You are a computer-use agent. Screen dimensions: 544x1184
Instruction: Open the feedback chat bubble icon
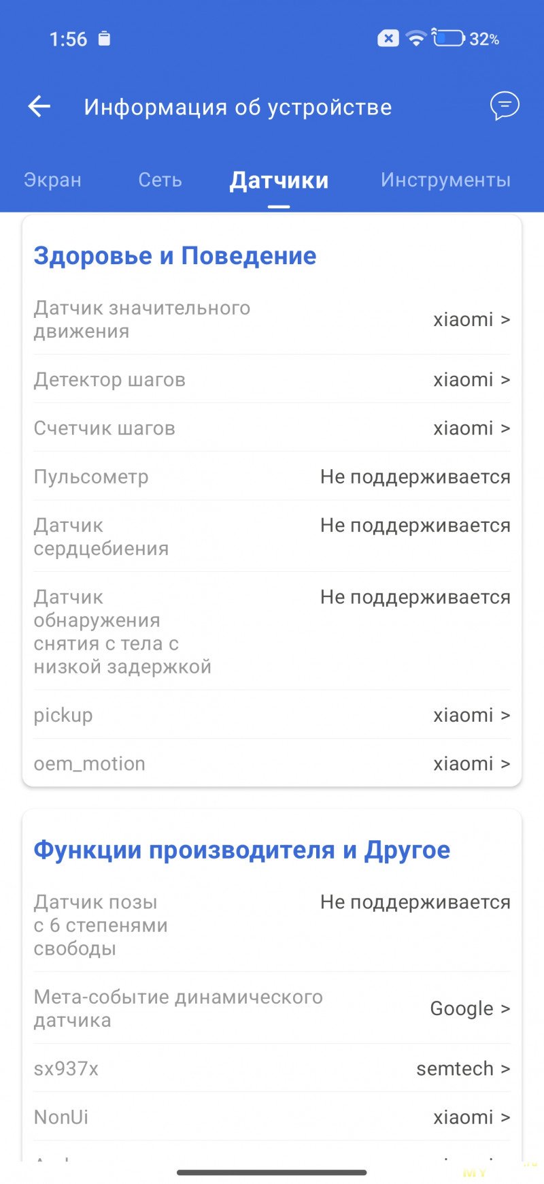pyautogui.click(x=505, y=106)
